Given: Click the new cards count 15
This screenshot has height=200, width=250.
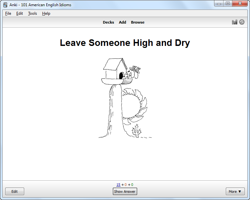Looking at the screenshot, I should (118, 185).
